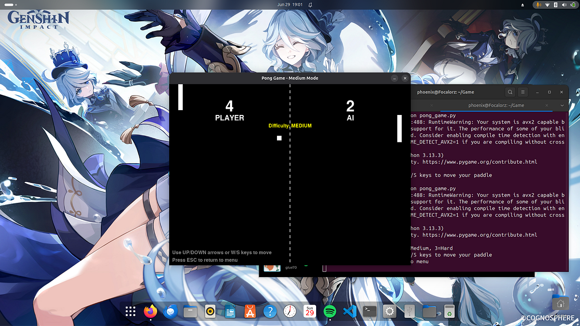Click the terminal search icon
The height and width of the screenshot is (326, 580).
pyautogui.click(x=510, y=92)
